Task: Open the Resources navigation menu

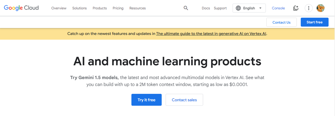Action: click(x=138, y=8)
